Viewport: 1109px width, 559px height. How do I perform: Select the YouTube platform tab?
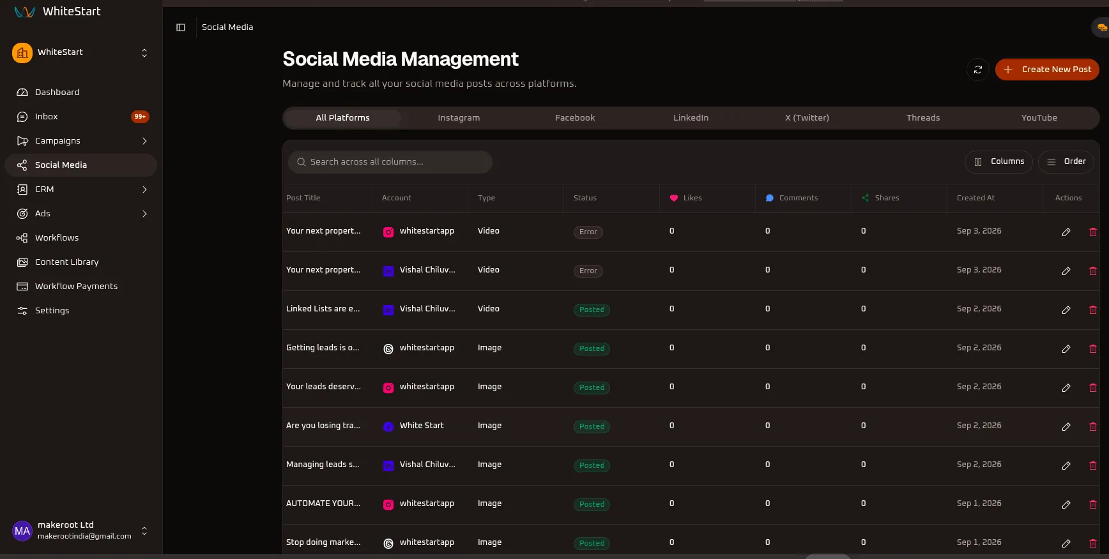tap(1039, 118)
